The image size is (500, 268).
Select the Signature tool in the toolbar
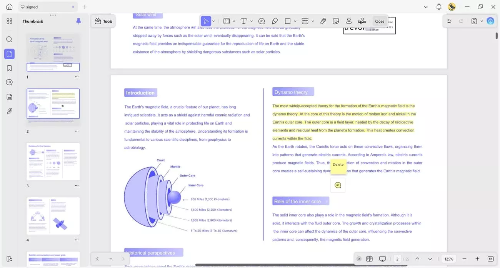click(x=362, y=21)
